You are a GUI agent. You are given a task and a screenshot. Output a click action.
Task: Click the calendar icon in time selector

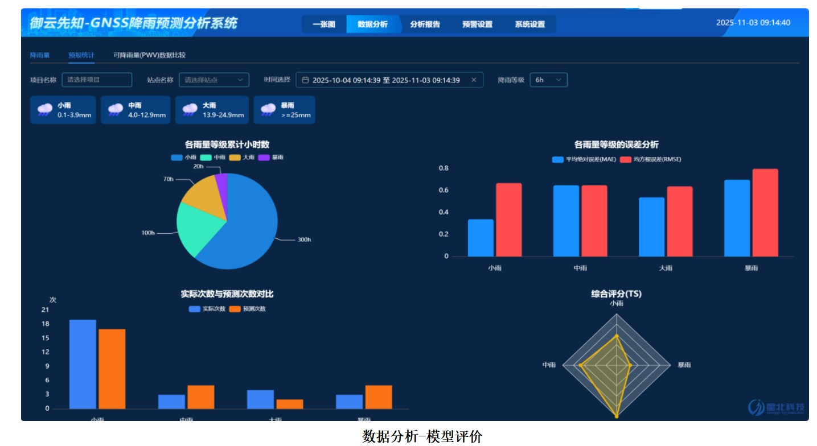coord(305,80)
